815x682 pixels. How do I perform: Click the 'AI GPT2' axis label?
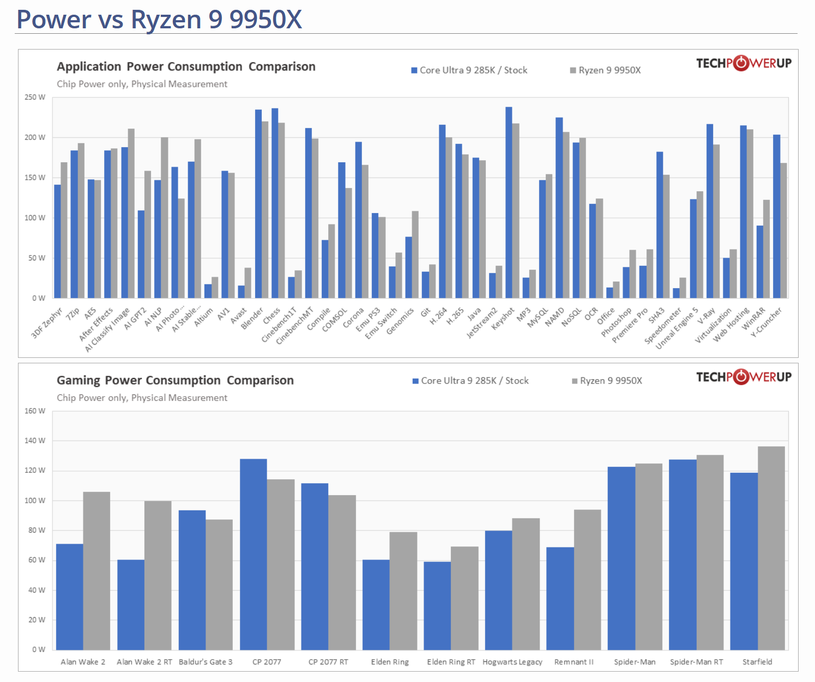tap(135, 319)
